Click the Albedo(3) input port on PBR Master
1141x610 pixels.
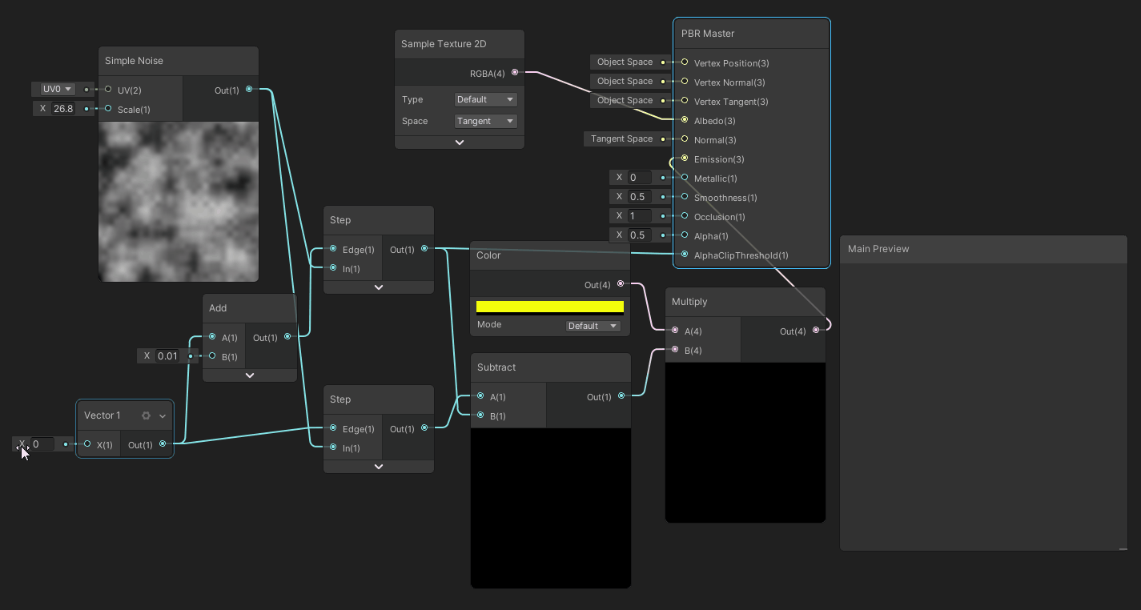click(x=685, y=120)
